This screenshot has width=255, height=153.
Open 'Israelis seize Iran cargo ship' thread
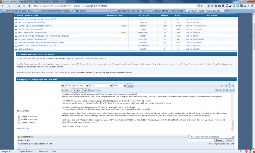[30, 29]
